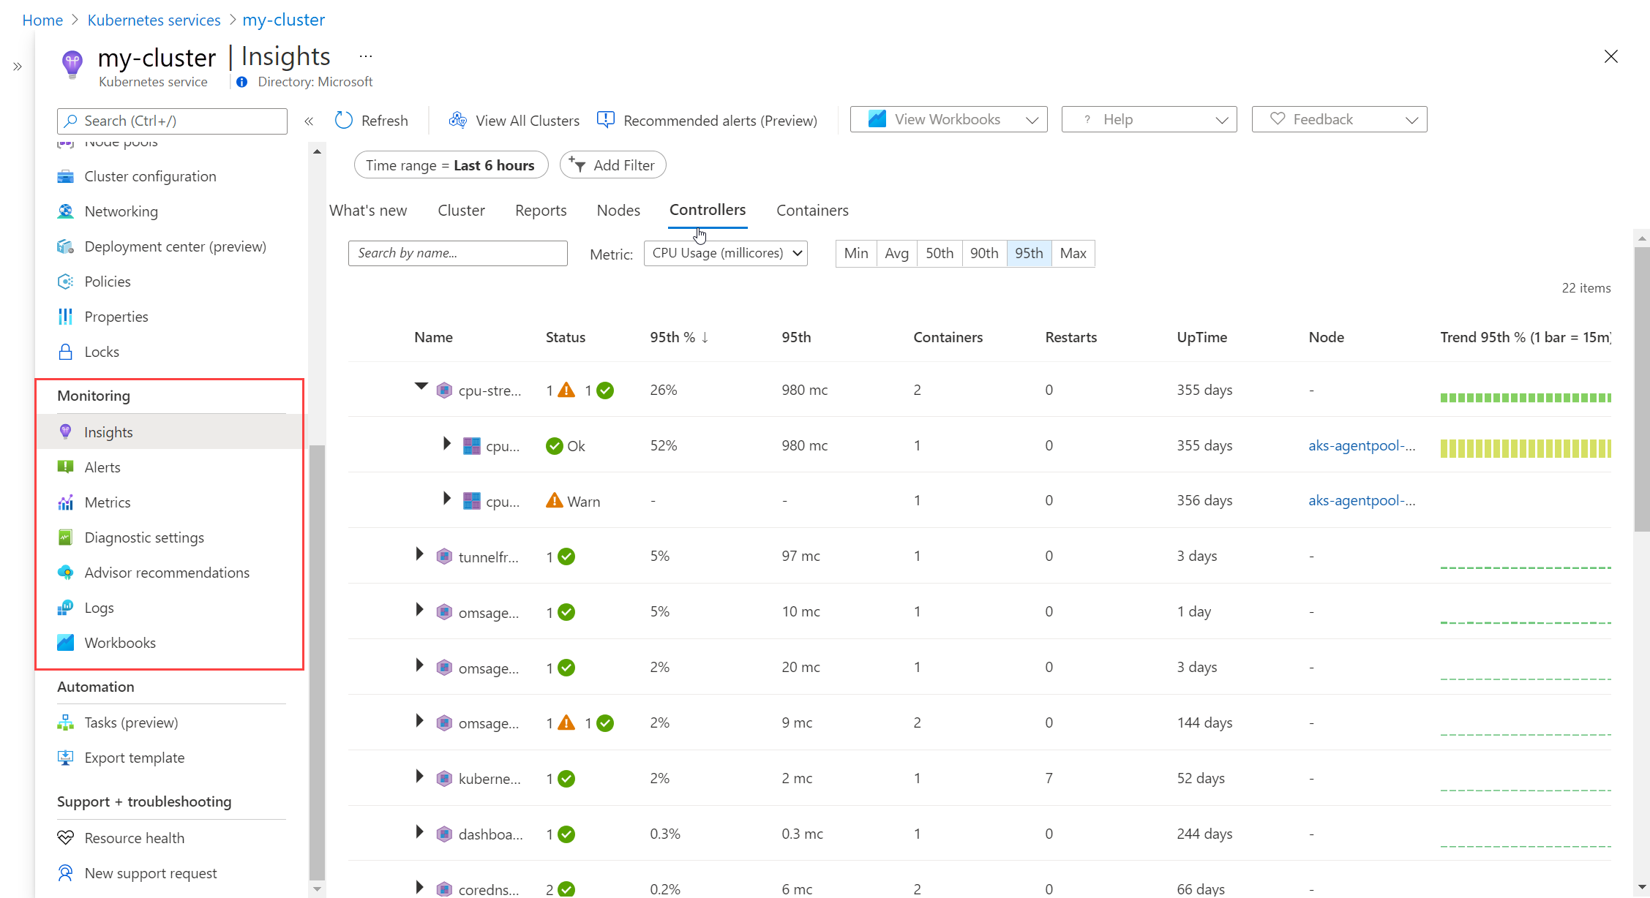Viewport: 1650px width, 898px height.
Task: Expand the portal menu at far left
Action: pos(18,67)
